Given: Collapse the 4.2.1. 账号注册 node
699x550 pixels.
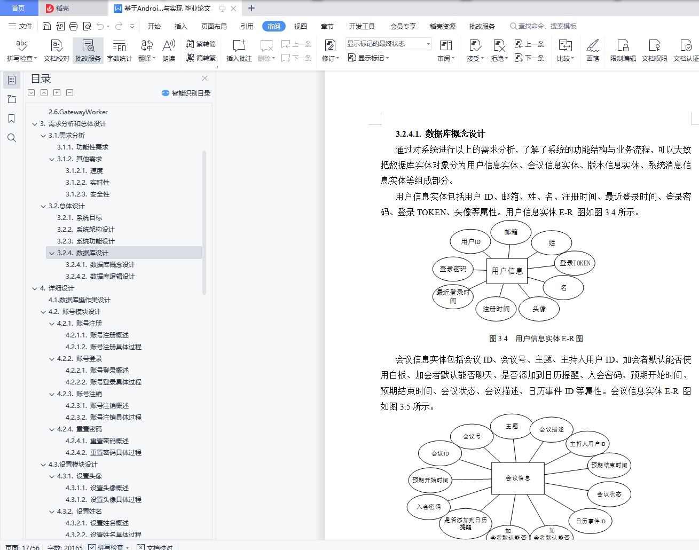Looking at the screenshot, I should coord(52,324).
